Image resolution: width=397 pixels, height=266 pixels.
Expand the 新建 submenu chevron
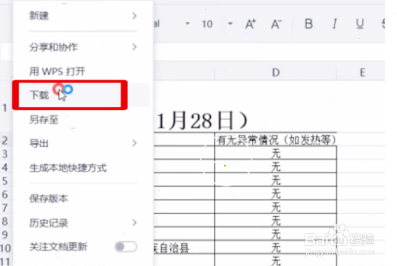134,16
